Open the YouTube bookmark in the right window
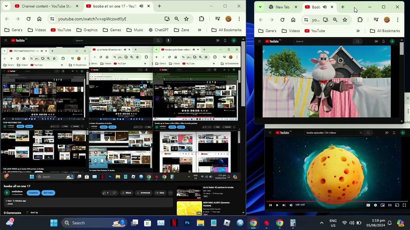Image resolution: width=410 pixels, height=230 pixels. coord(315,31)
